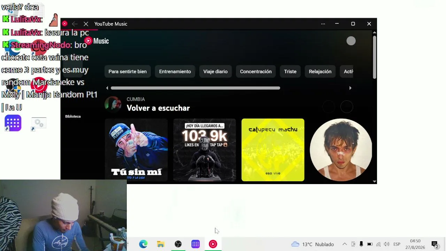
Task: Open the 'Tú sin mí' album card
Action: coord(136,150)
